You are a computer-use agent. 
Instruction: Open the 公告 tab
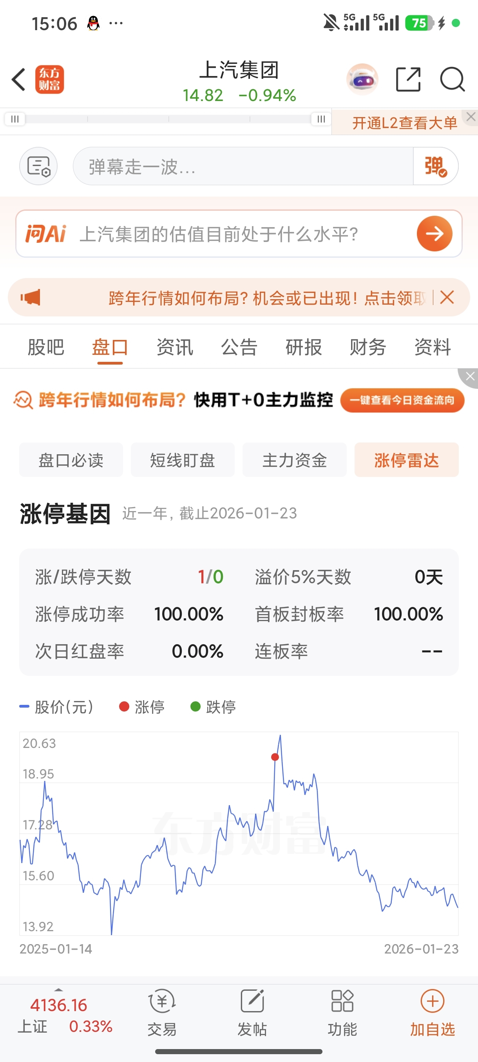(x=239, y=347)
